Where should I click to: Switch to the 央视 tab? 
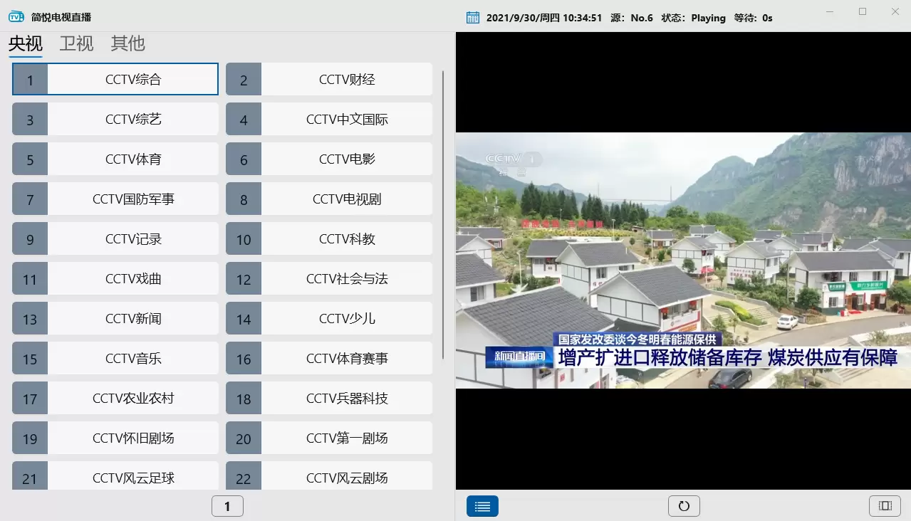coord(26,43)
